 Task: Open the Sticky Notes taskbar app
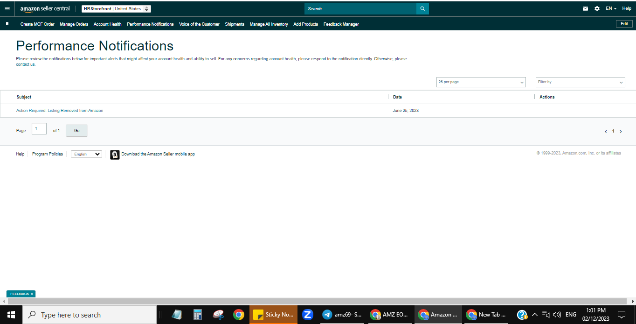click(274, 315)
